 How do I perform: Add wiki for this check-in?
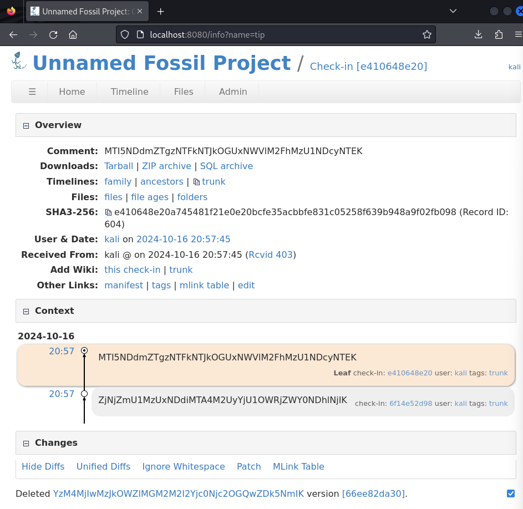pos(133,270)
